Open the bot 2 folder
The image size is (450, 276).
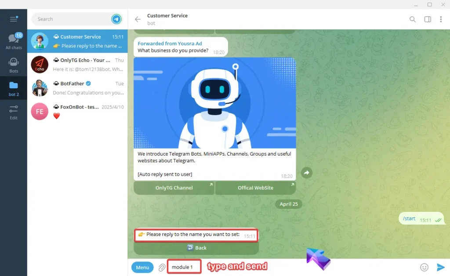coord(14,88)
